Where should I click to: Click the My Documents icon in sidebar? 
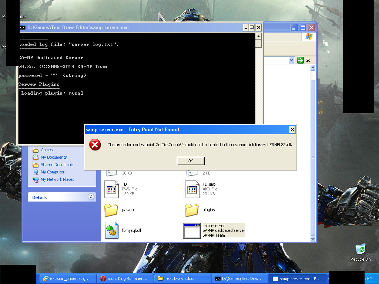click(x=36, y=158)
